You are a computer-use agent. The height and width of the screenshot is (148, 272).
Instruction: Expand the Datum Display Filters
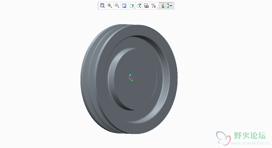pos(154,6)
